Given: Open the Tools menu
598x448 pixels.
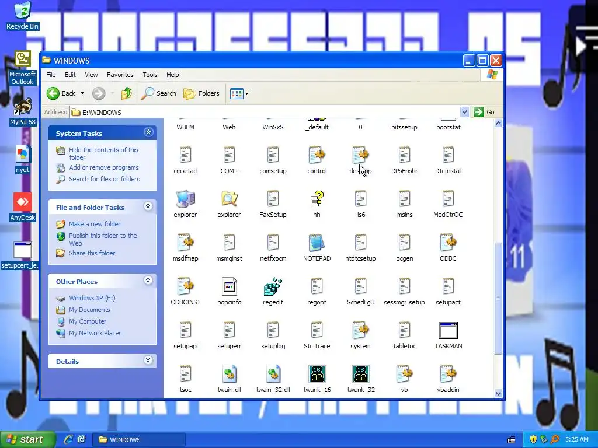Looking at the screenshot, I should 150,75.
